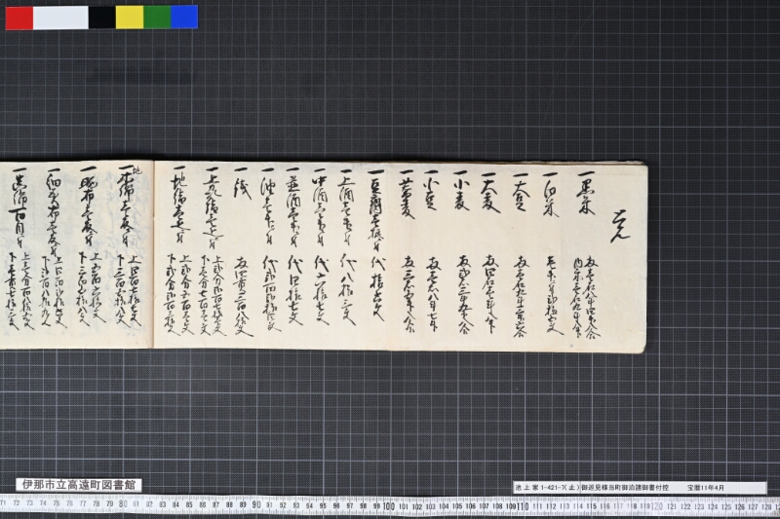Select the white color calibration patch
The width and height of the screenshot is (780, 519).
(60, 18)
